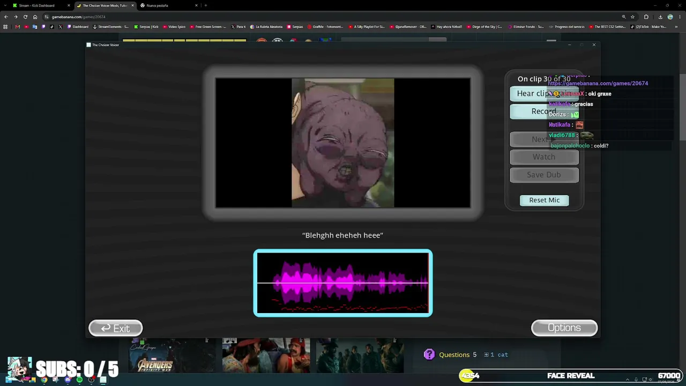Open Chrome from the taskbar
The width and height of the screenshot is (686, 386).
click(44, 380)
